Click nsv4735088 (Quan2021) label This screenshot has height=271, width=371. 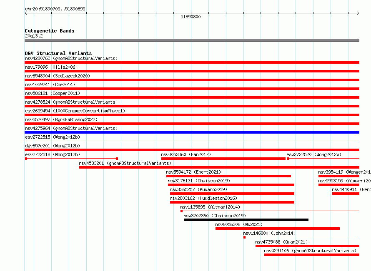pos(281,242)
